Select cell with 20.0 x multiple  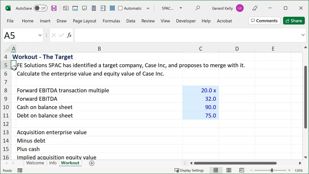(x=201, y=90)
